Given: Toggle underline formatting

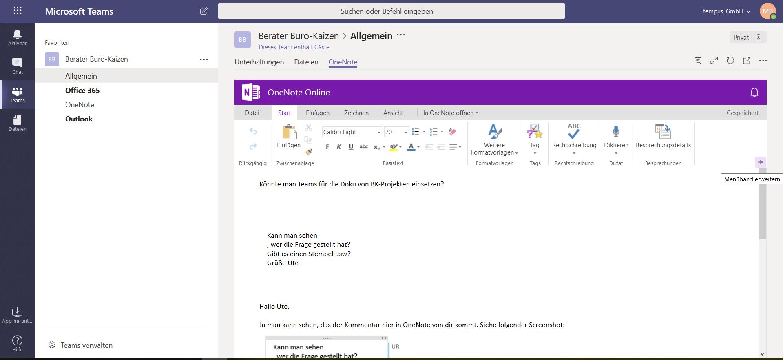Looking at the screenshot, I should click(351, 147).
